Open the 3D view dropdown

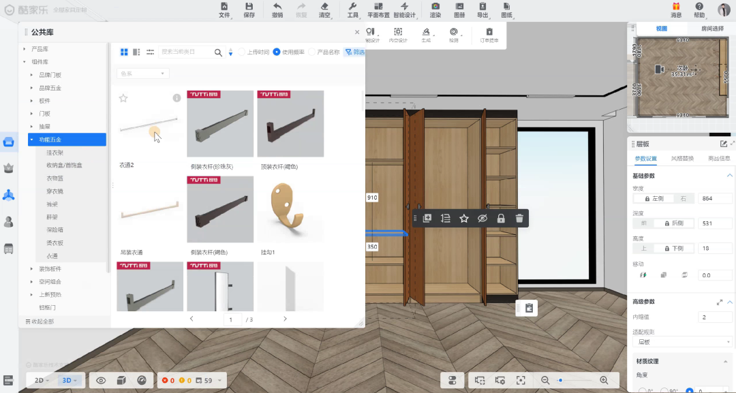(x=70, y=380)
